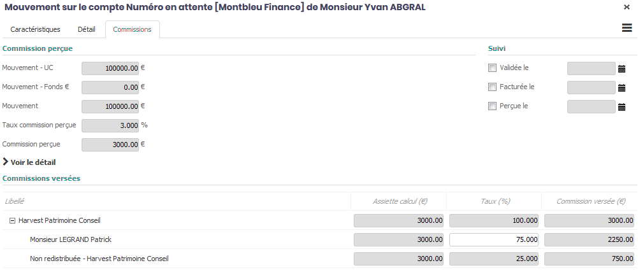Select the Commissions tab

pos(132,29)
